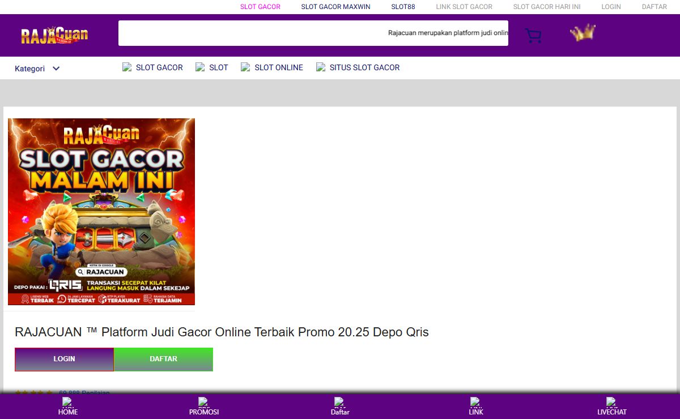This screenshot has width=680, height=419.
Task: Click DAFTAR in top menu
Action: click(654, 7)
